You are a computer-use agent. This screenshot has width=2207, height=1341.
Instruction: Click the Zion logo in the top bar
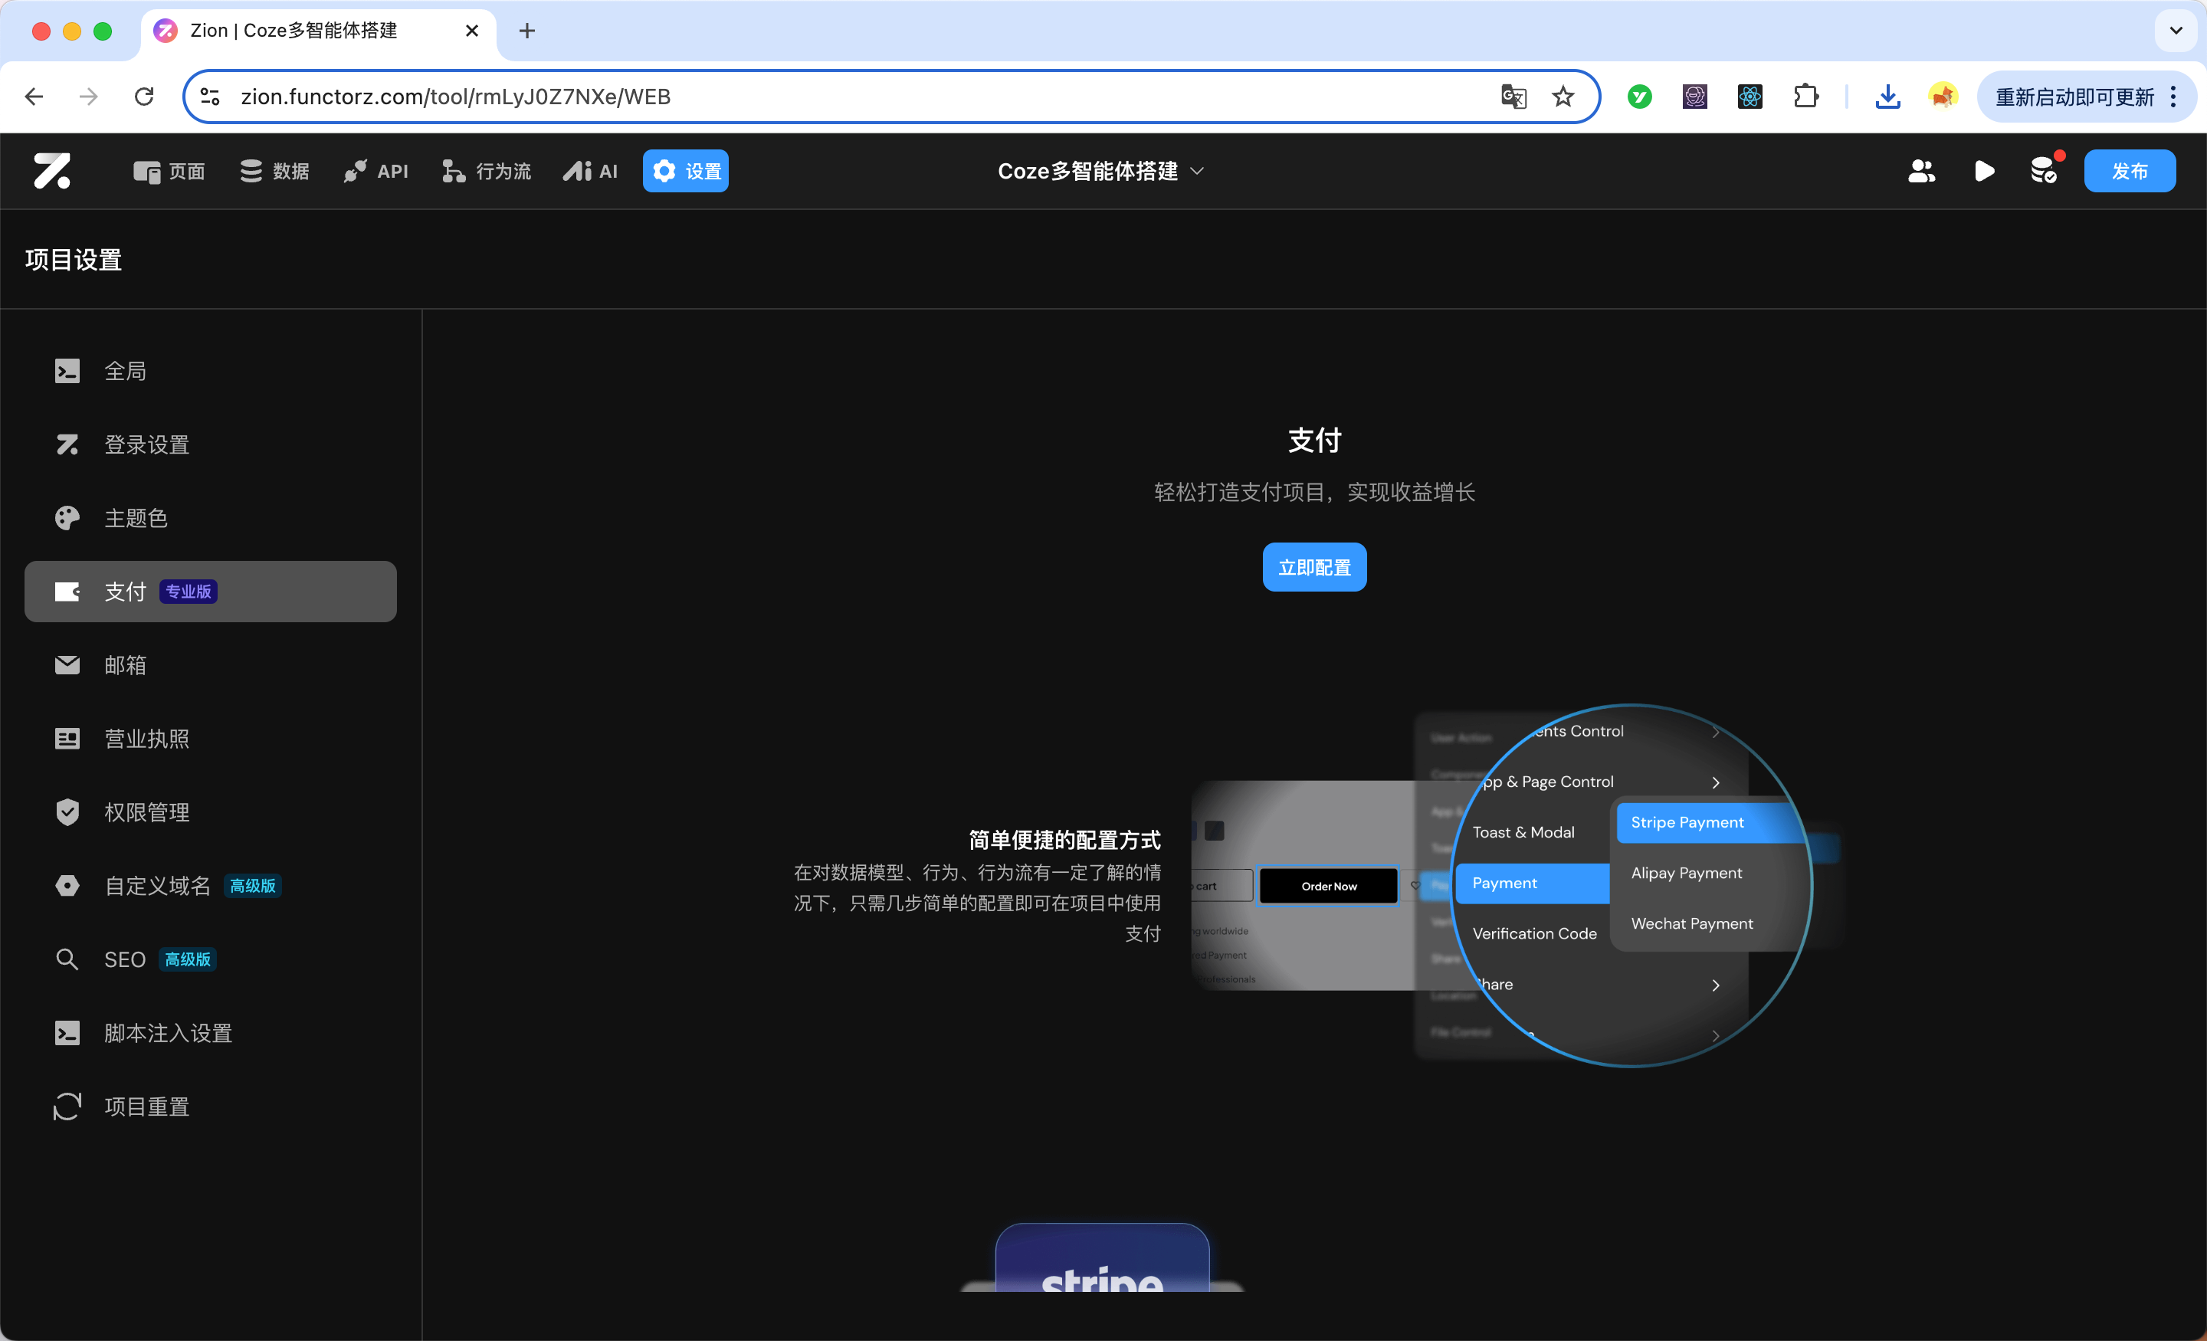click(x=52, y=170)
